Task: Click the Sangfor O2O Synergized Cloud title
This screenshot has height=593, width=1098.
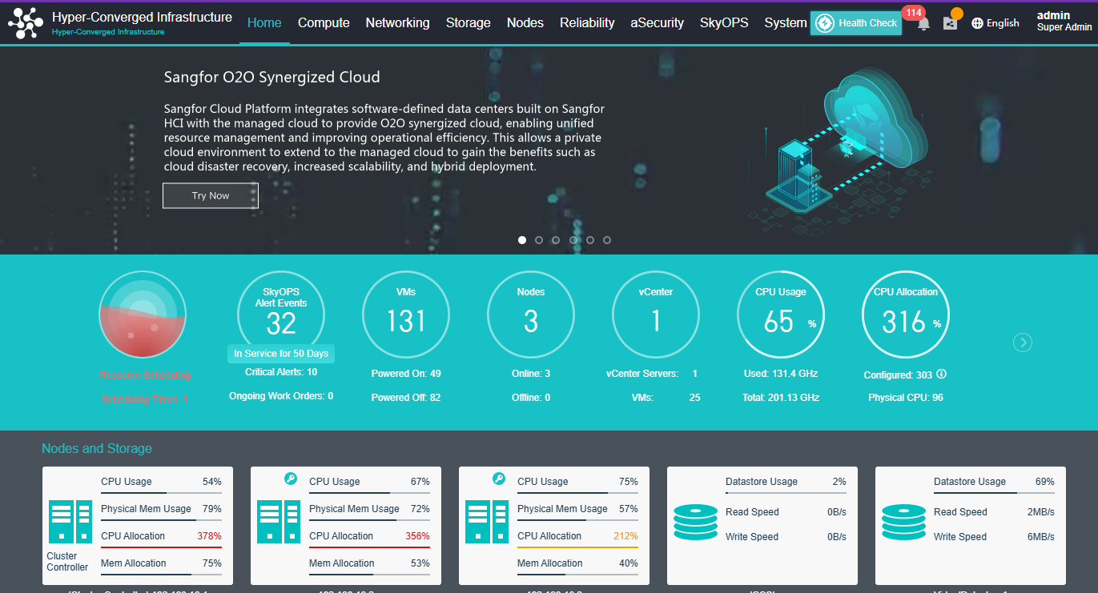Action: [272, 78]
